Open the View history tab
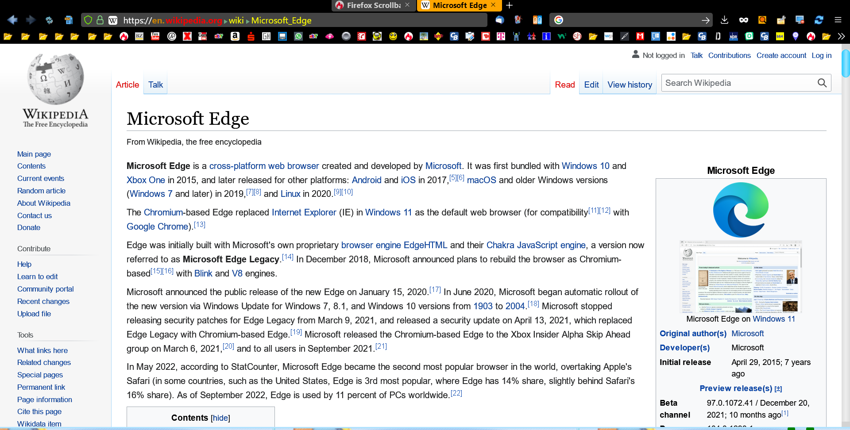The height and width of the screenshot is (430, 850). [x=630, y=84]
